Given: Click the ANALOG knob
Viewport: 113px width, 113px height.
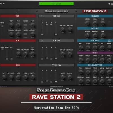Looking at the screenshot, I should [70, 77].
